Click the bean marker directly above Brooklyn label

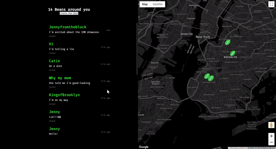233,53
